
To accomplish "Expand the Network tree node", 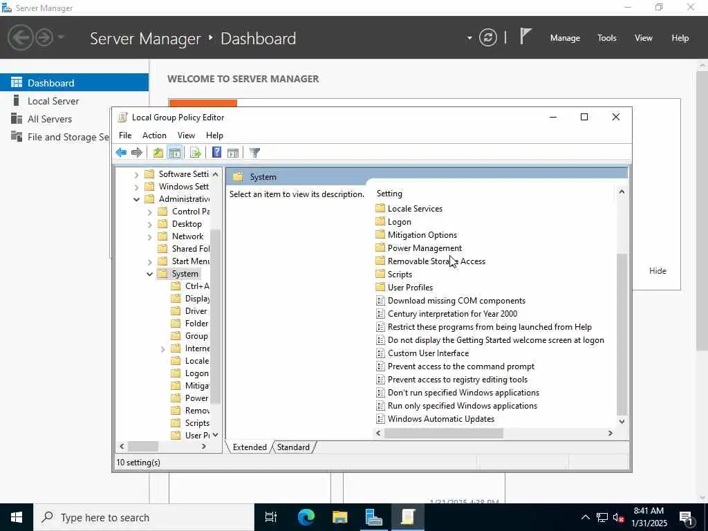I will [149, 236].
